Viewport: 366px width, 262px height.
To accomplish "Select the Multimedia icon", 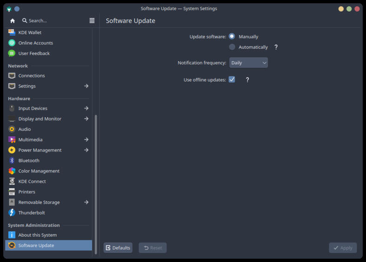I will tap(12, 140).
